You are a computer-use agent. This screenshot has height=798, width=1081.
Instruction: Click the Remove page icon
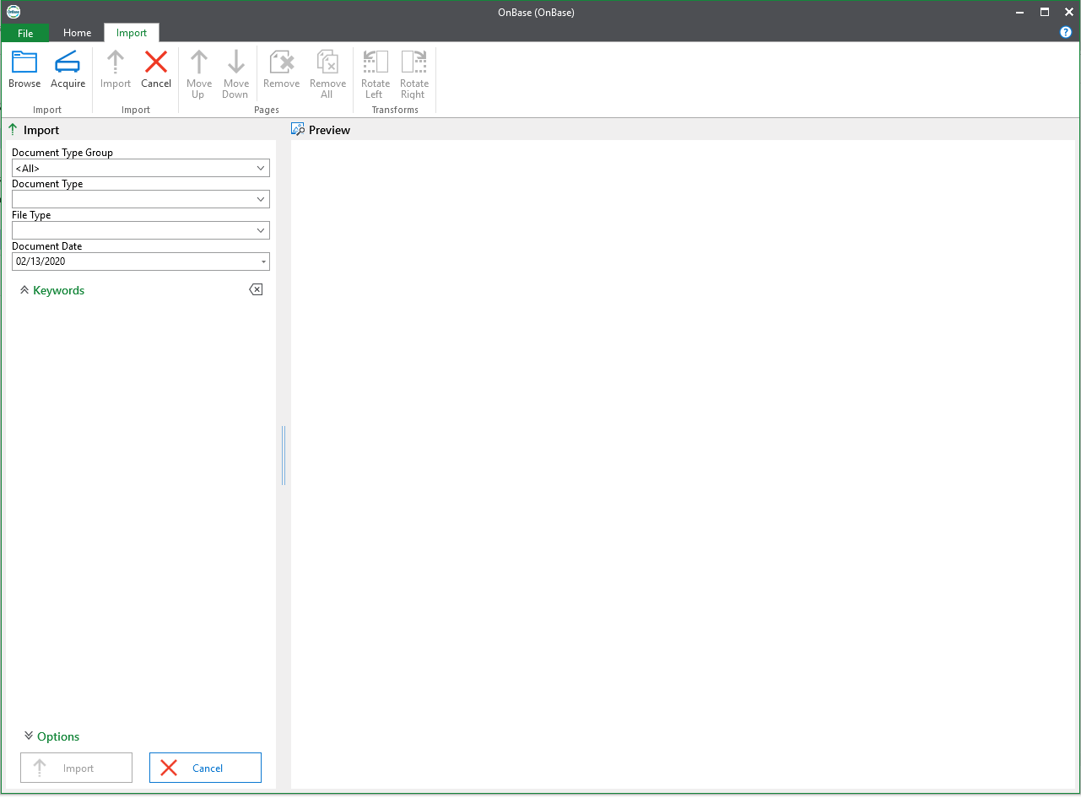tap(282, 62)
